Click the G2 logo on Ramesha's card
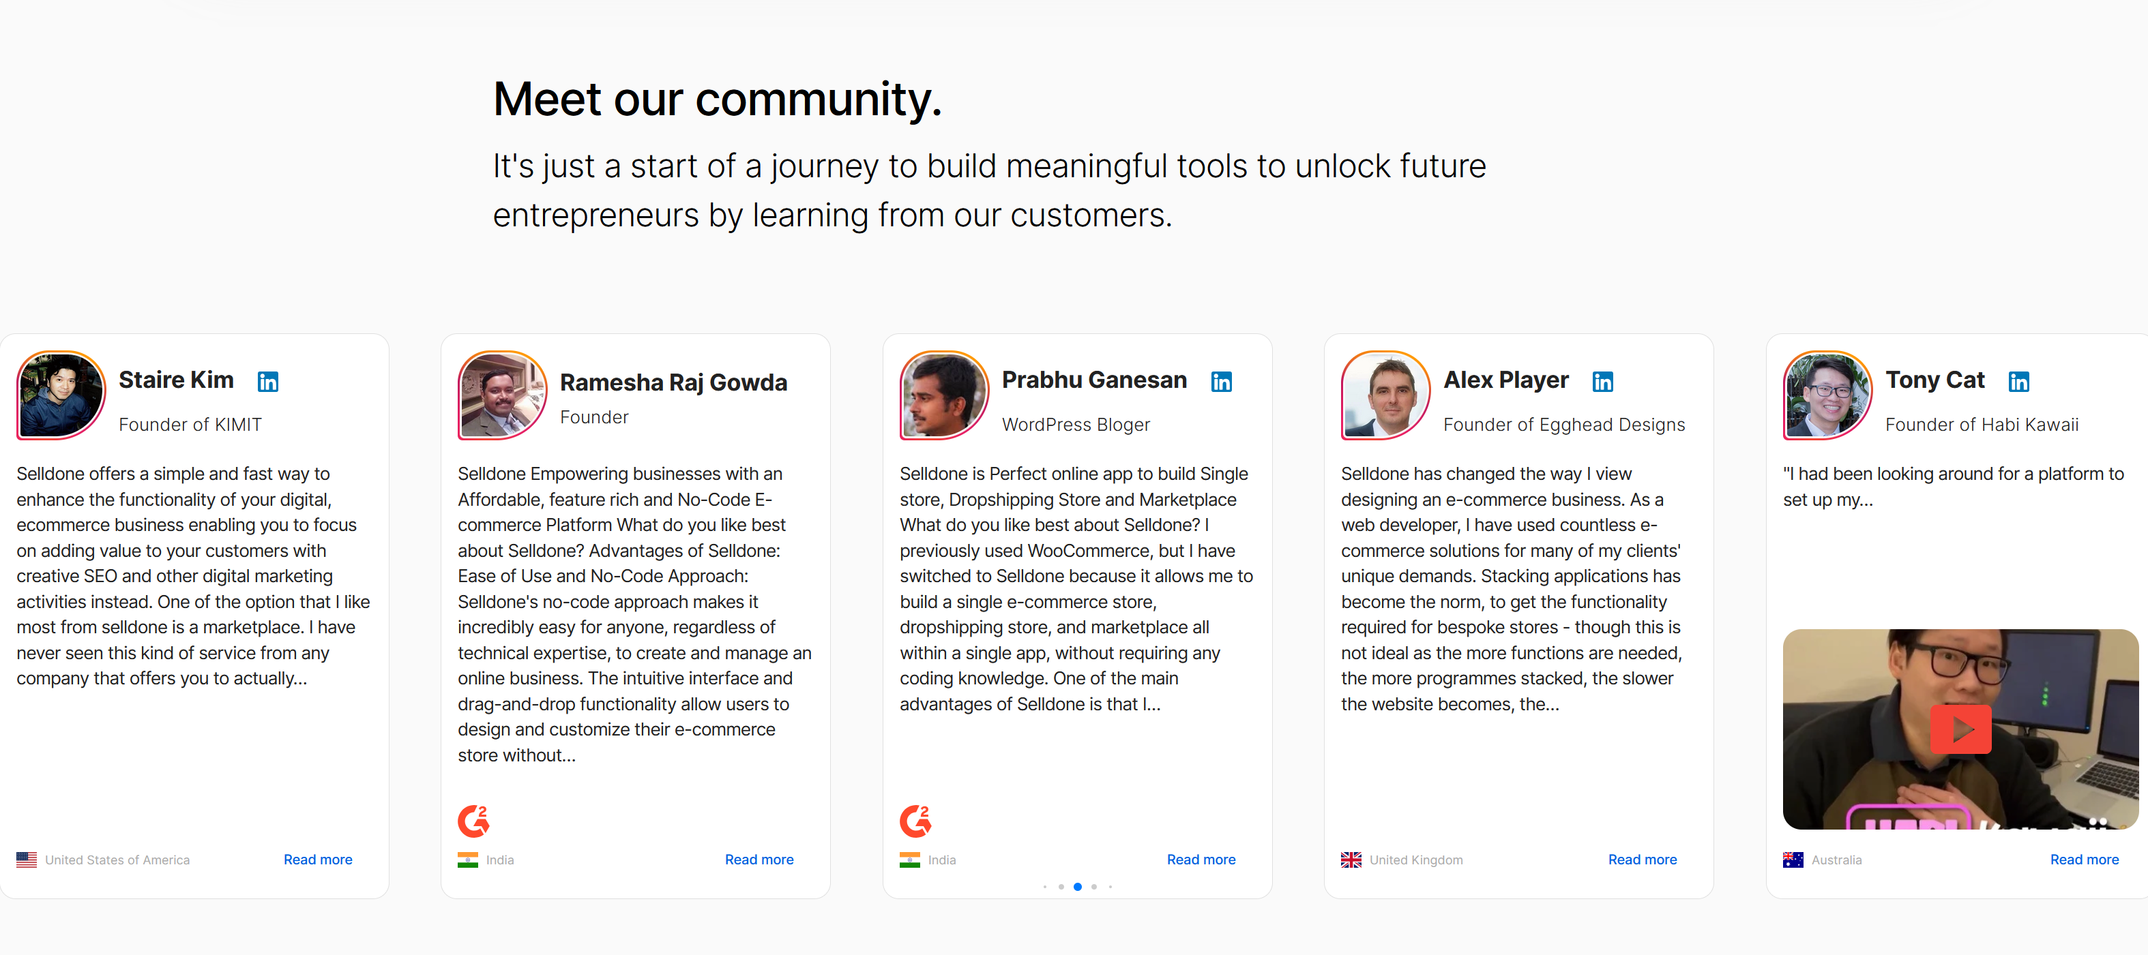 coord(473,821)
